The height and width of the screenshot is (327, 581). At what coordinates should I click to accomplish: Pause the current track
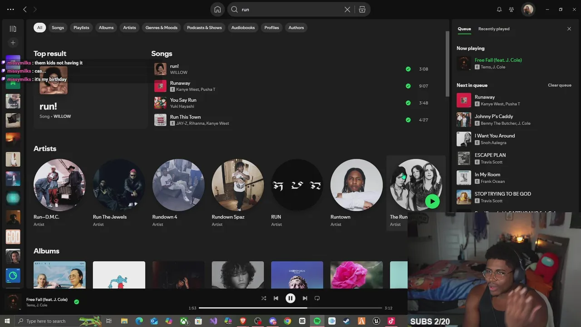point(290,298)
